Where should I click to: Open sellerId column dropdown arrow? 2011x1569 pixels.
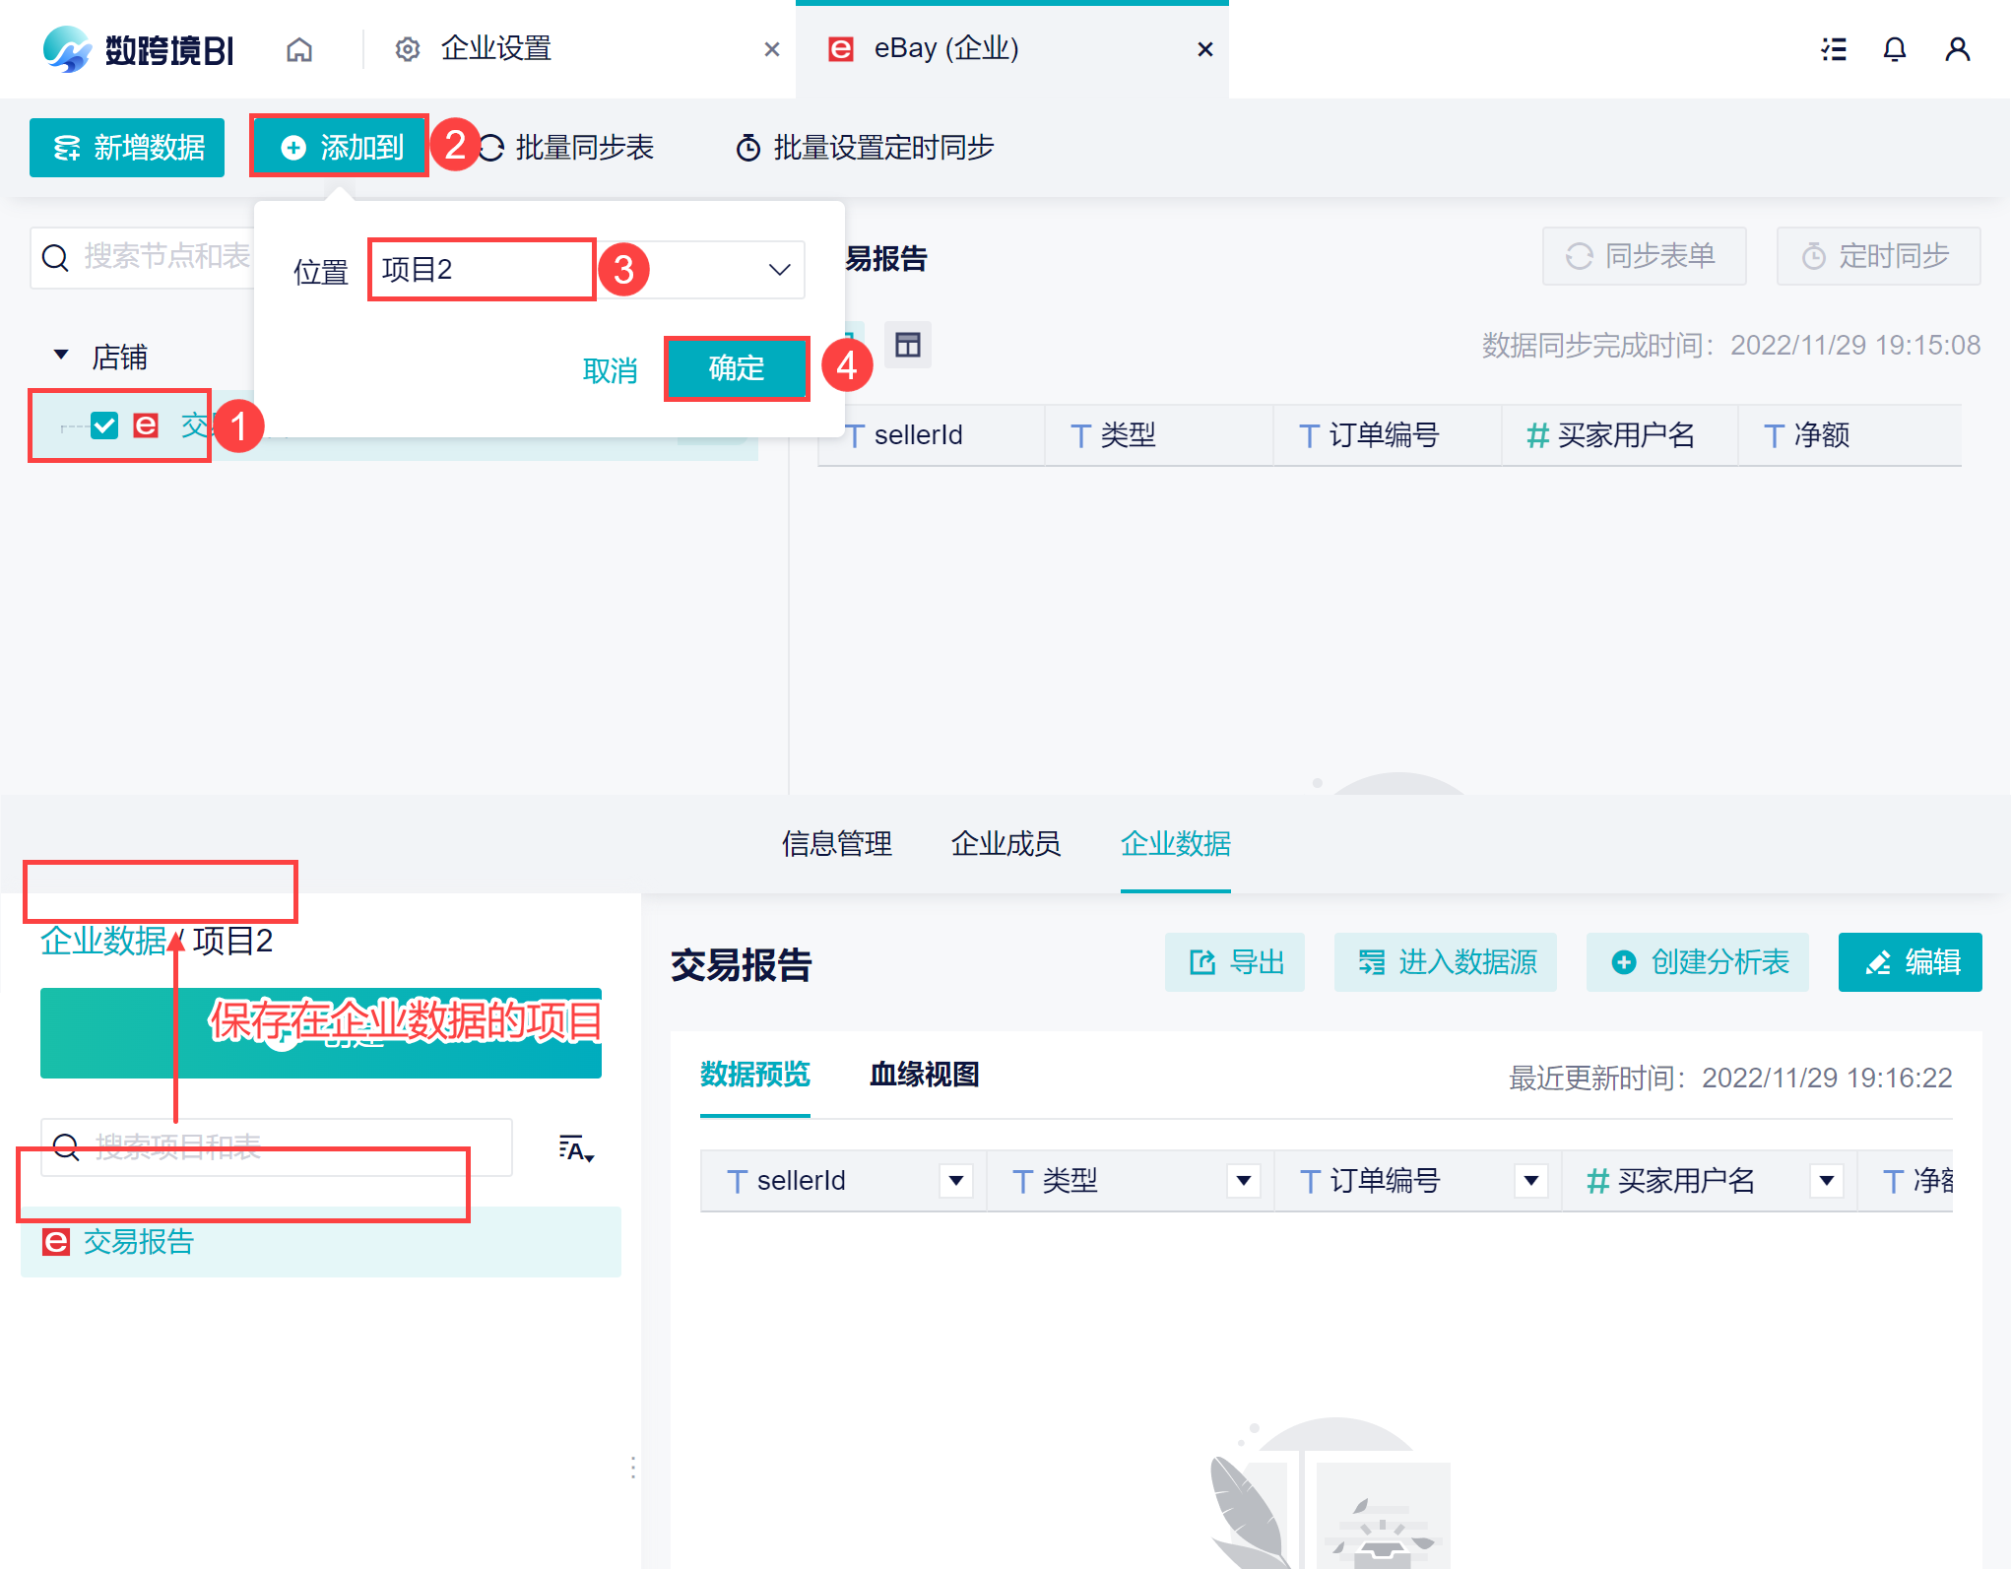coord(955,1180)
